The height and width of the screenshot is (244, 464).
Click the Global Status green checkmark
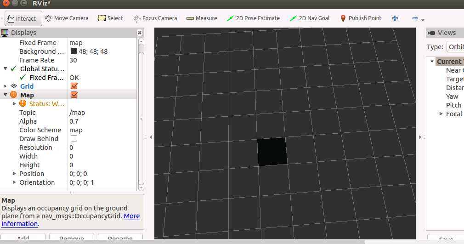13,69
